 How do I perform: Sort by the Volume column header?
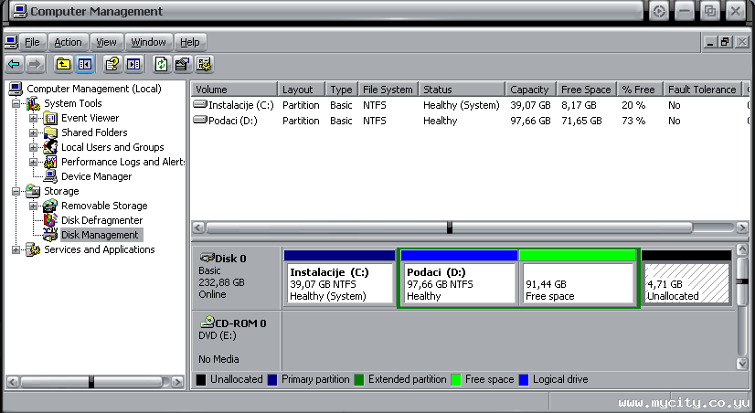(x=235, y=90)
